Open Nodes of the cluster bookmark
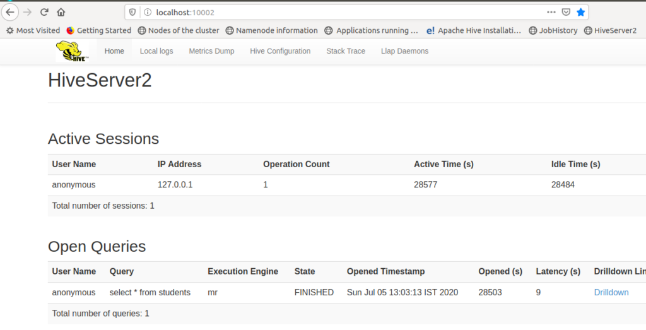Image resolution: width=646 pixels, height=330 pixels. coord(179,30)
